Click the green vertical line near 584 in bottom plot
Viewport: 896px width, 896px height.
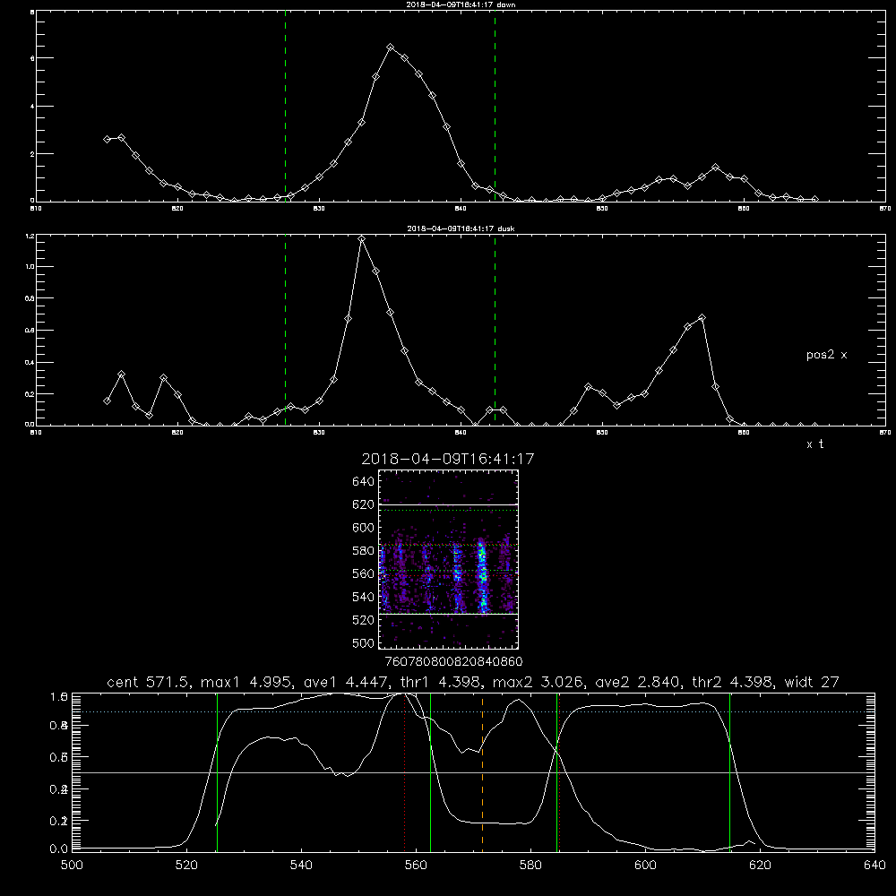[556, 771]
